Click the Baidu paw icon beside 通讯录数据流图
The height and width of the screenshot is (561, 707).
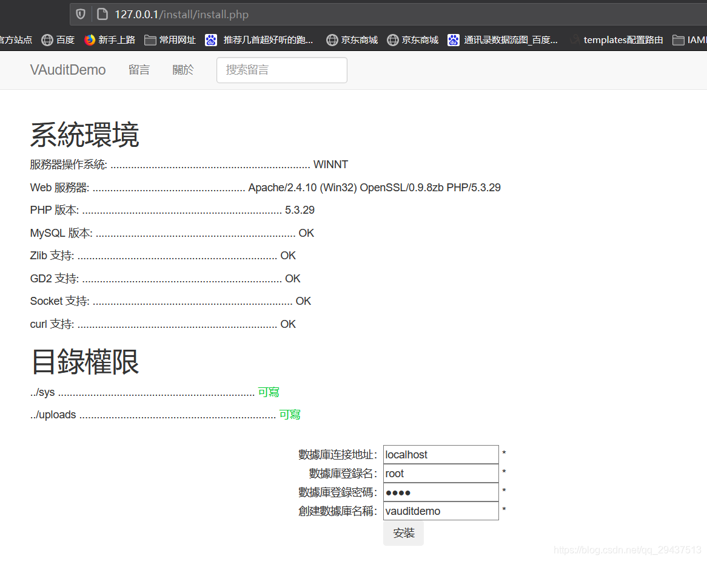pos(453,40)
